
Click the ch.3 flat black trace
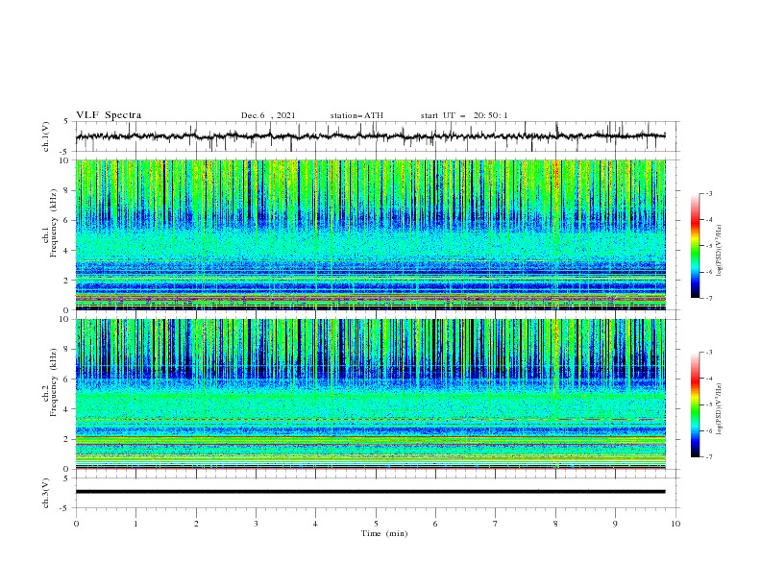[370, 492]
